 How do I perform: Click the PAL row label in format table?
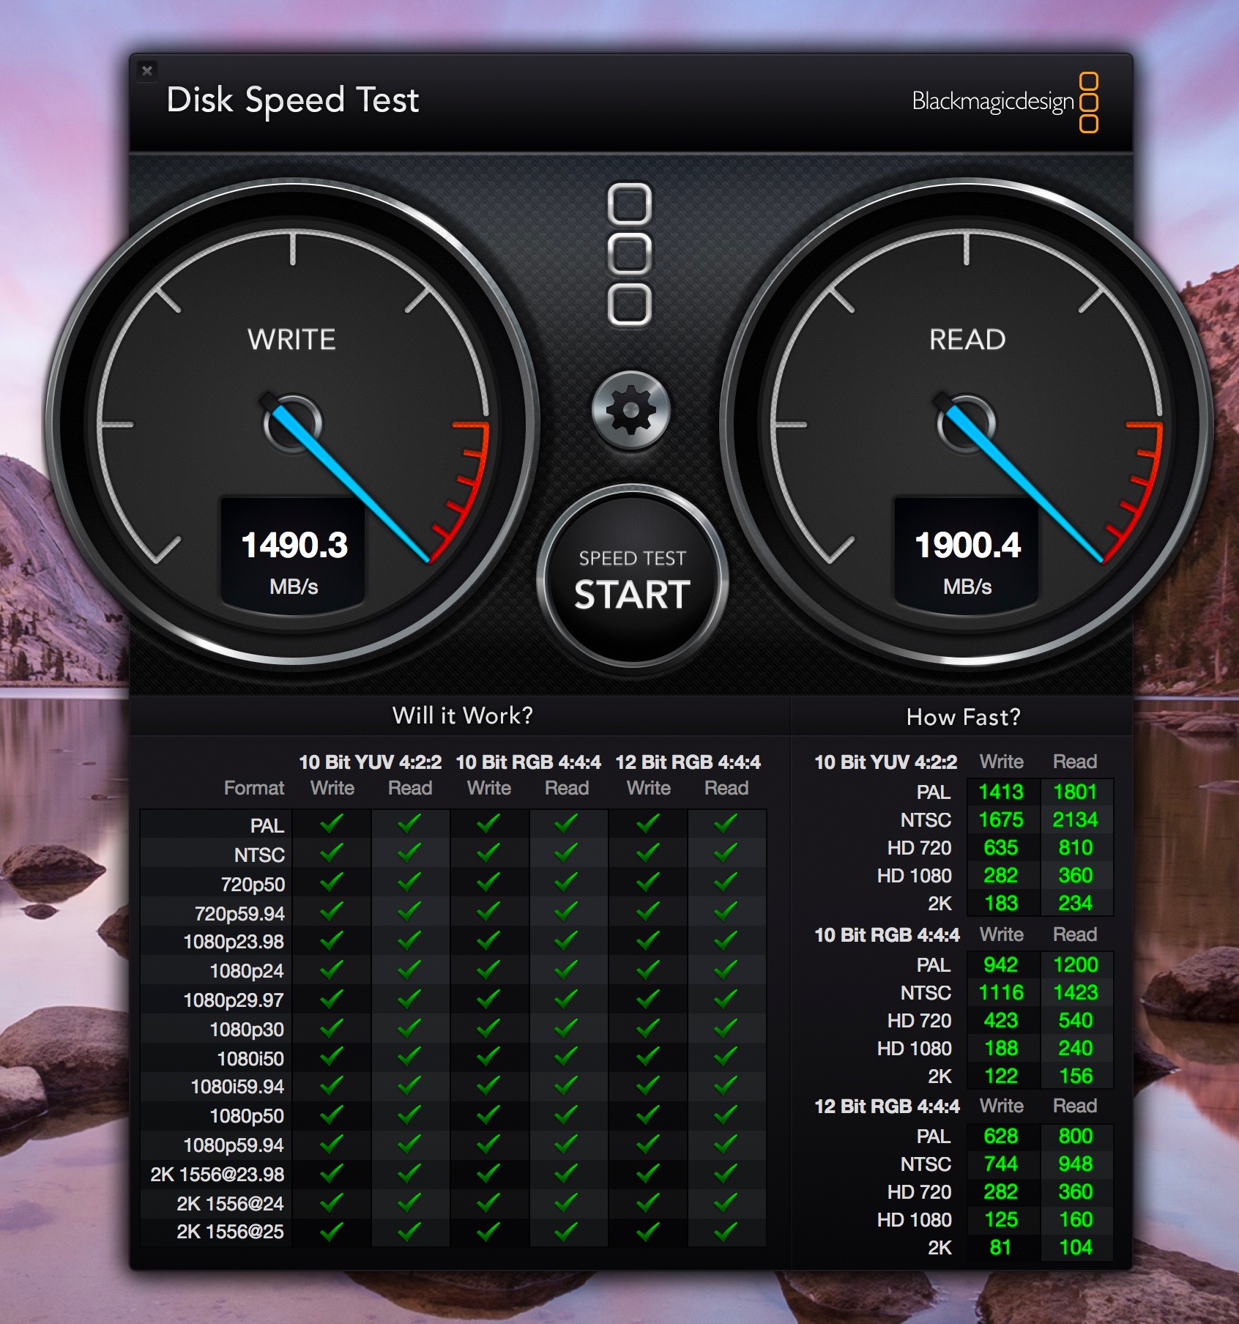click(x=267, y=826)
